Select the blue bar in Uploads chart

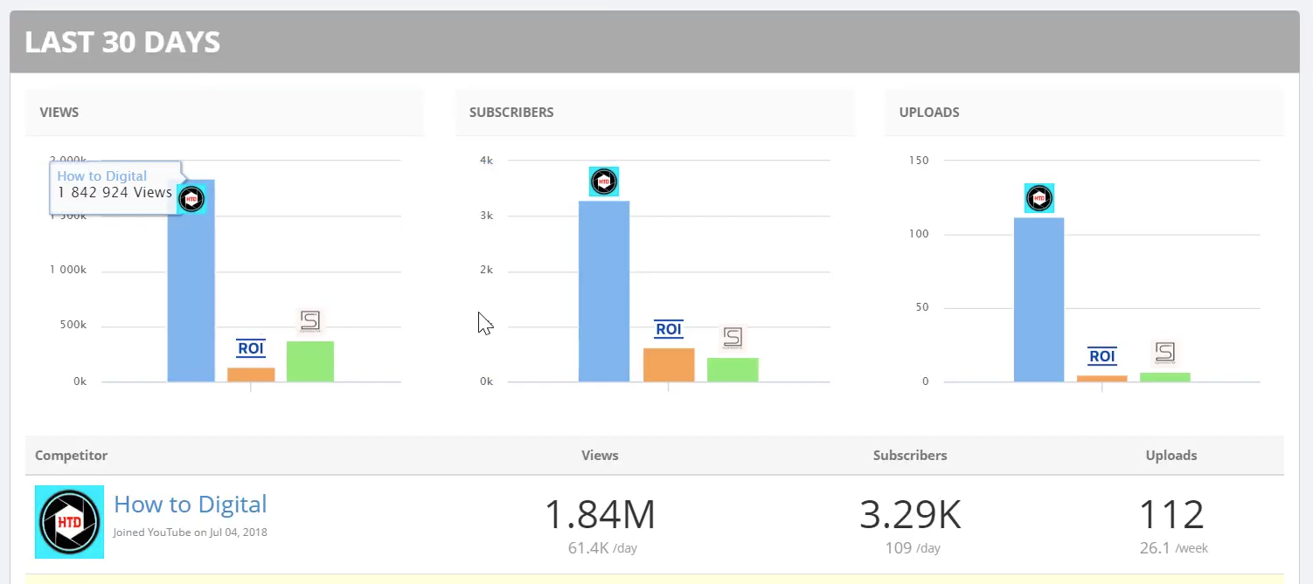pos(1039,299)
